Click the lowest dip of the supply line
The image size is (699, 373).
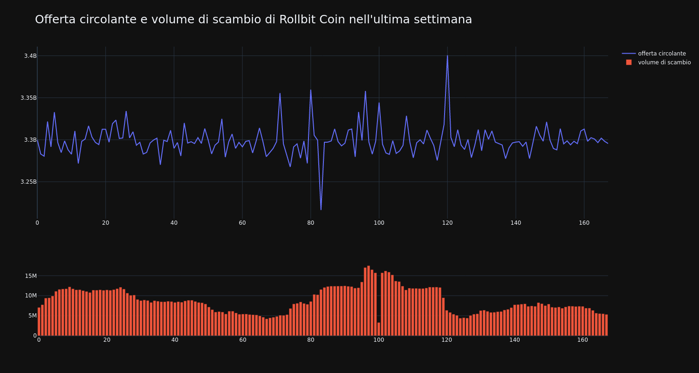(321, 209)
